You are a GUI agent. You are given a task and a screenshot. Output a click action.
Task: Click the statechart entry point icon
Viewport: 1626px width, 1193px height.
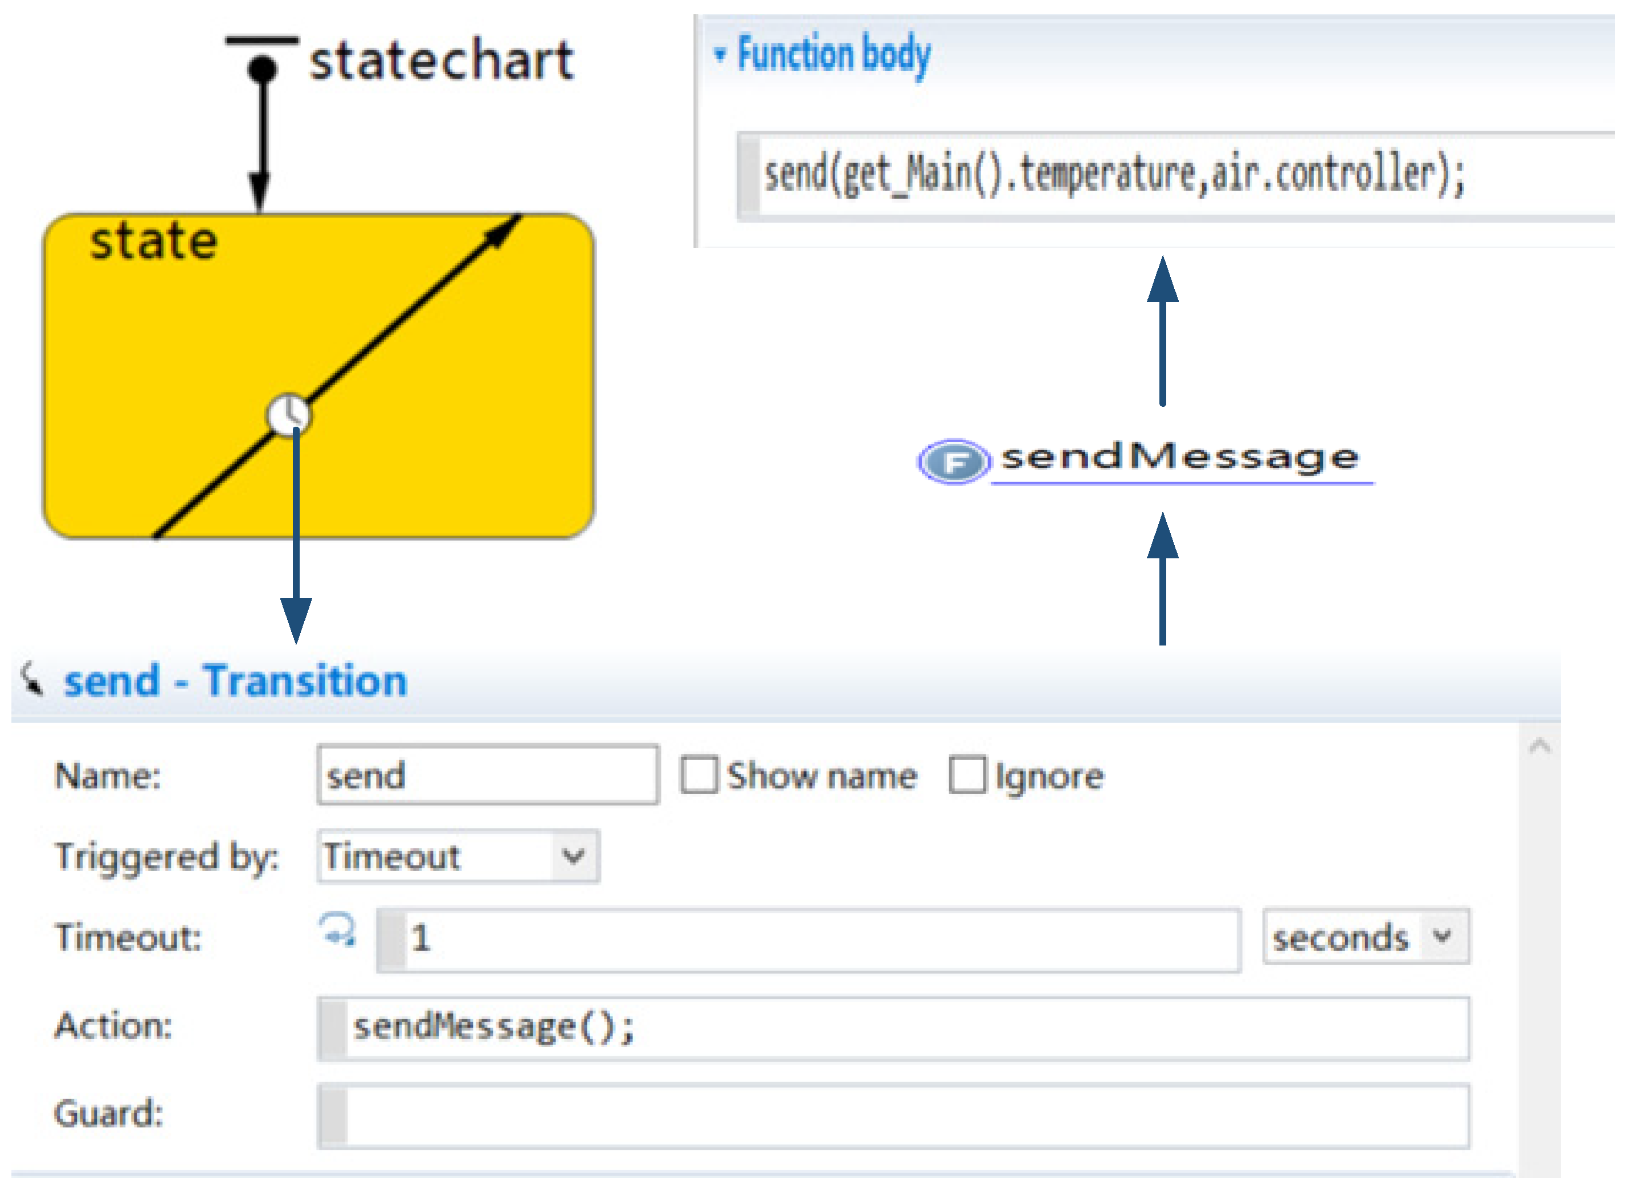tap(262, 67)
